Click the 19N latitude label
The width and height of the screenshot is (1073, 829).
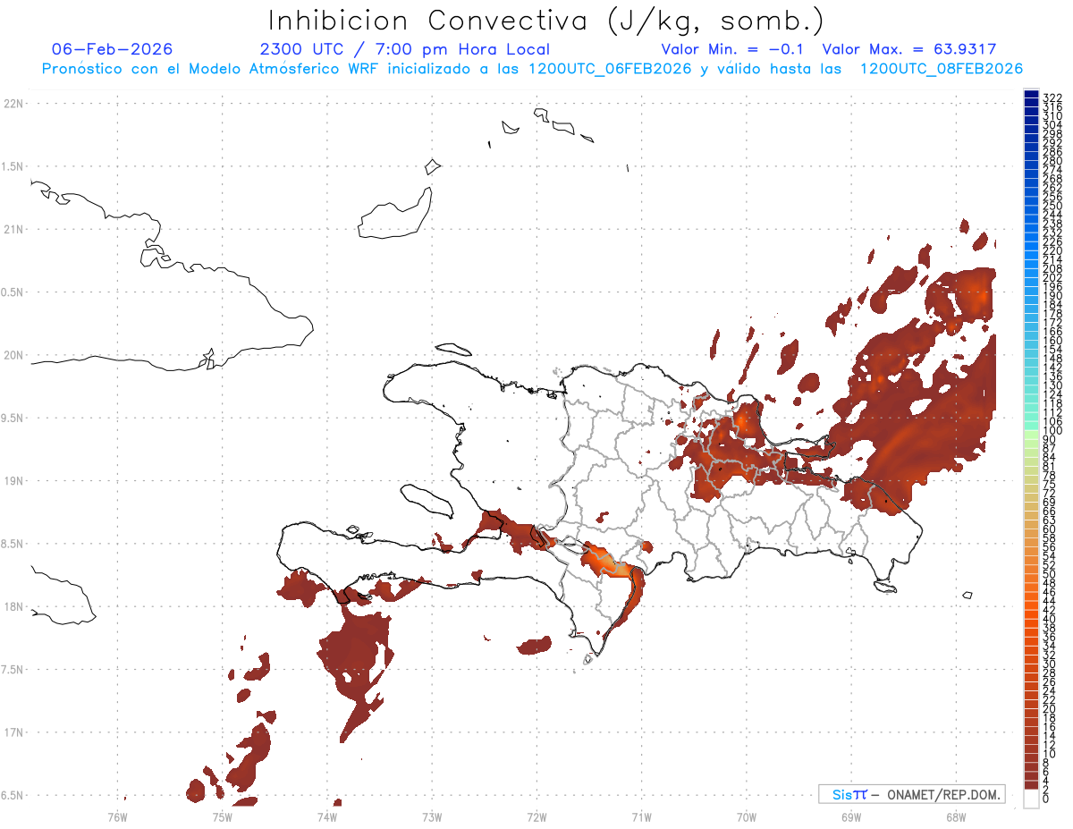(x=14, y=481)
